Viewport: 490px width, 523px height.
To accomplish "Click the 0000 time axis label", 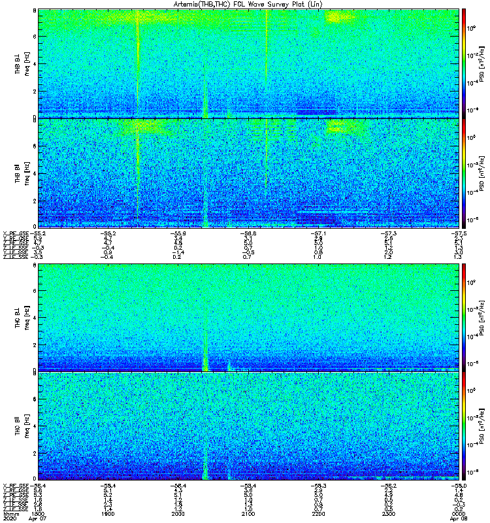I will click(x=459, y=514).
